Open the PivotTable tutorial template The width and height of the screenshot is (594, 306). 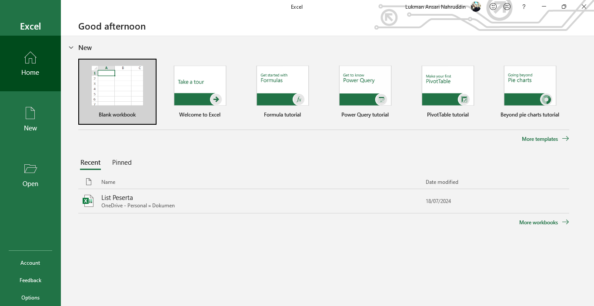point(448,92)
